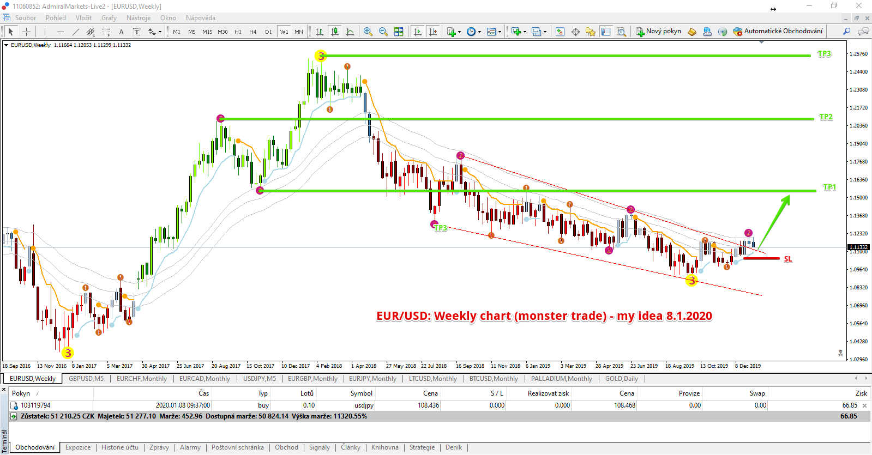
Task: Open the chart templates dropdown
Action: point(494,32)
